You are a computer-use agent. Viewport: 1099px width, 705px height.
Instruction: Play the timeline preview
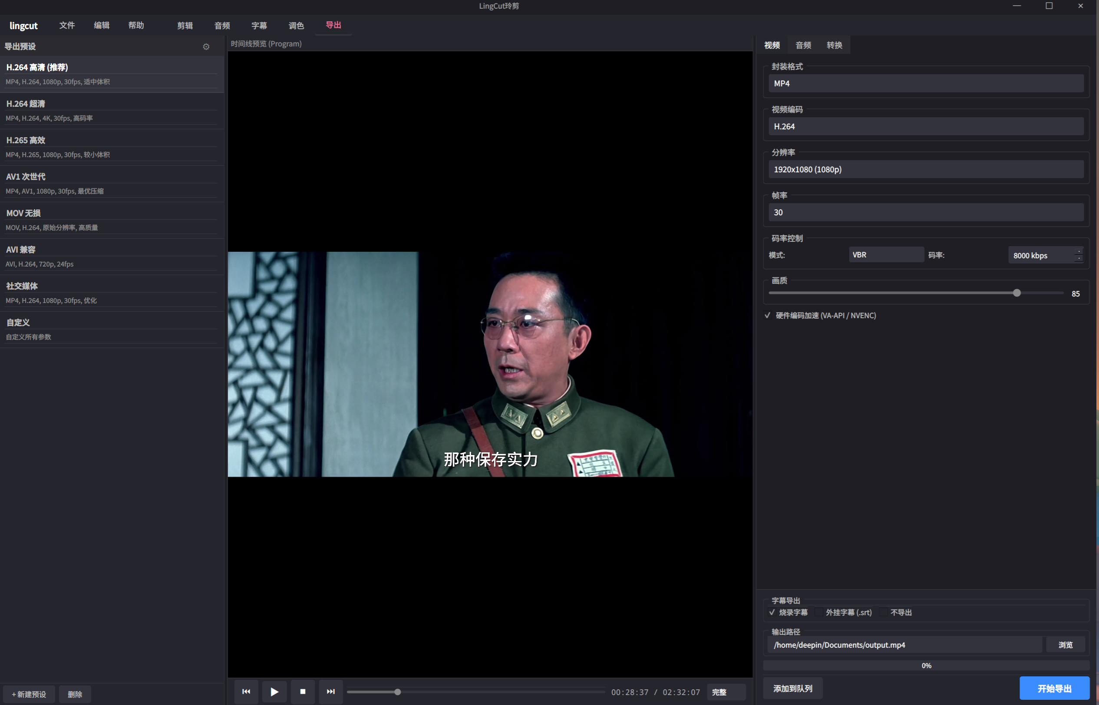[274, 692]
